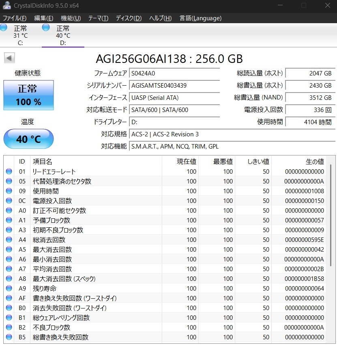This screenshot has height=345, width=337.
Task: Open the 機能 menu
Action: 70,18
